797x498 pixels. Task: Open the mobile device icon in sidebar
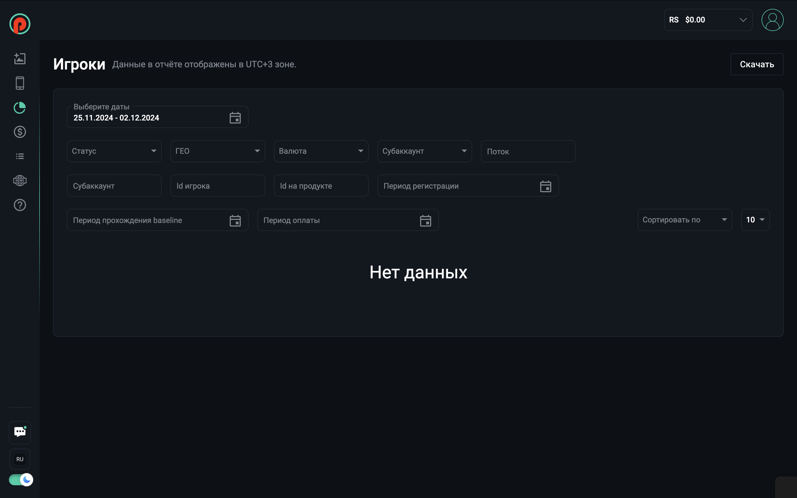coord(20,83)
